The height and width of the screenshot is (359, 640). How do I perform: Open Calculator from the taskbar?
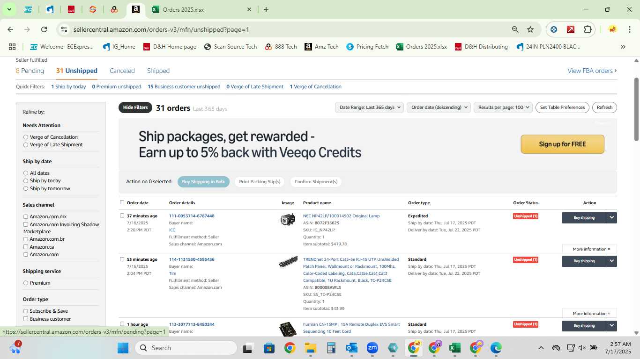click(331, 348)
